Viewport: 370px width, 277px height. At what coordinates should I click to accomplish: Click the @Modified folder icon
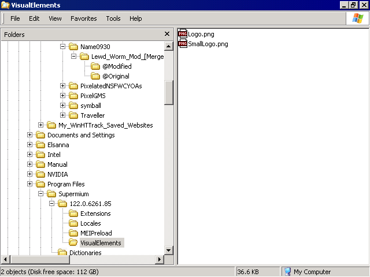click(x=95, y=66)
